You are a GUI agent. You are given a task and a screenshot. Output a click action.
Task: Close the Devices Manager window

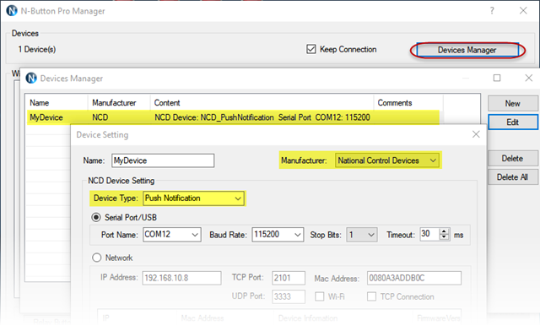tap(529, 78)
